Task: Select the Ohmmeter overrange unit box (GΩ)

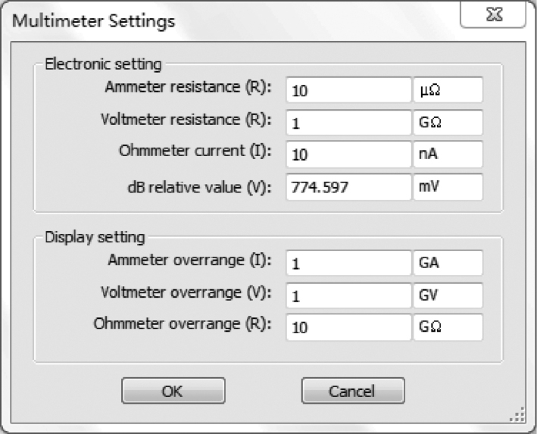Action: click(x=448, y=328)
